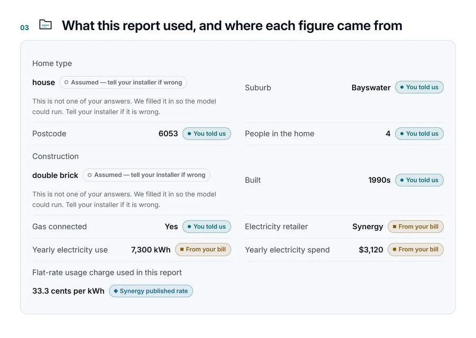Click the 'Yearly electricity spend' label
476x338 pixels.
click(x=287, y=250)
